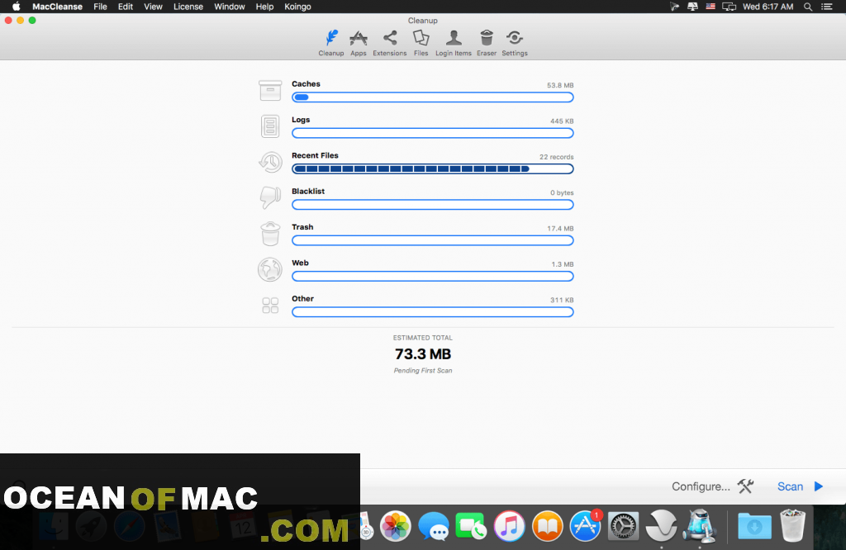This screenshot has width=846, height=550.
Task: Click the Blacklist progress bar
Action: point(433,205)
